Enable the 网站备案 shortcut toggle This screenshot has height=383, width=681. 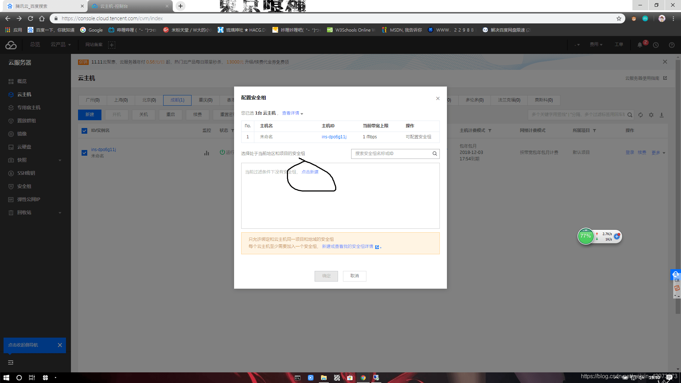[112, 44]
